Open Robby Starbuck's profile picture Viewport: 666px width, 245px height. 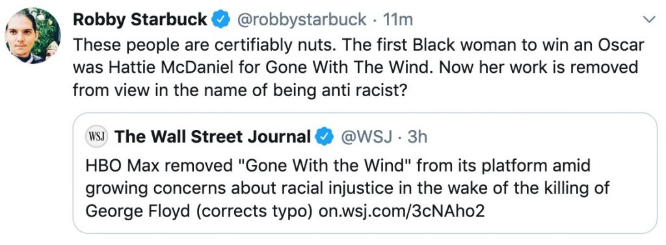(33, 36)
